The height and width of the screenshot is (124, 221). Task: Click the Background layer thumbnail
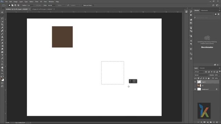click(x=199, y=89)
